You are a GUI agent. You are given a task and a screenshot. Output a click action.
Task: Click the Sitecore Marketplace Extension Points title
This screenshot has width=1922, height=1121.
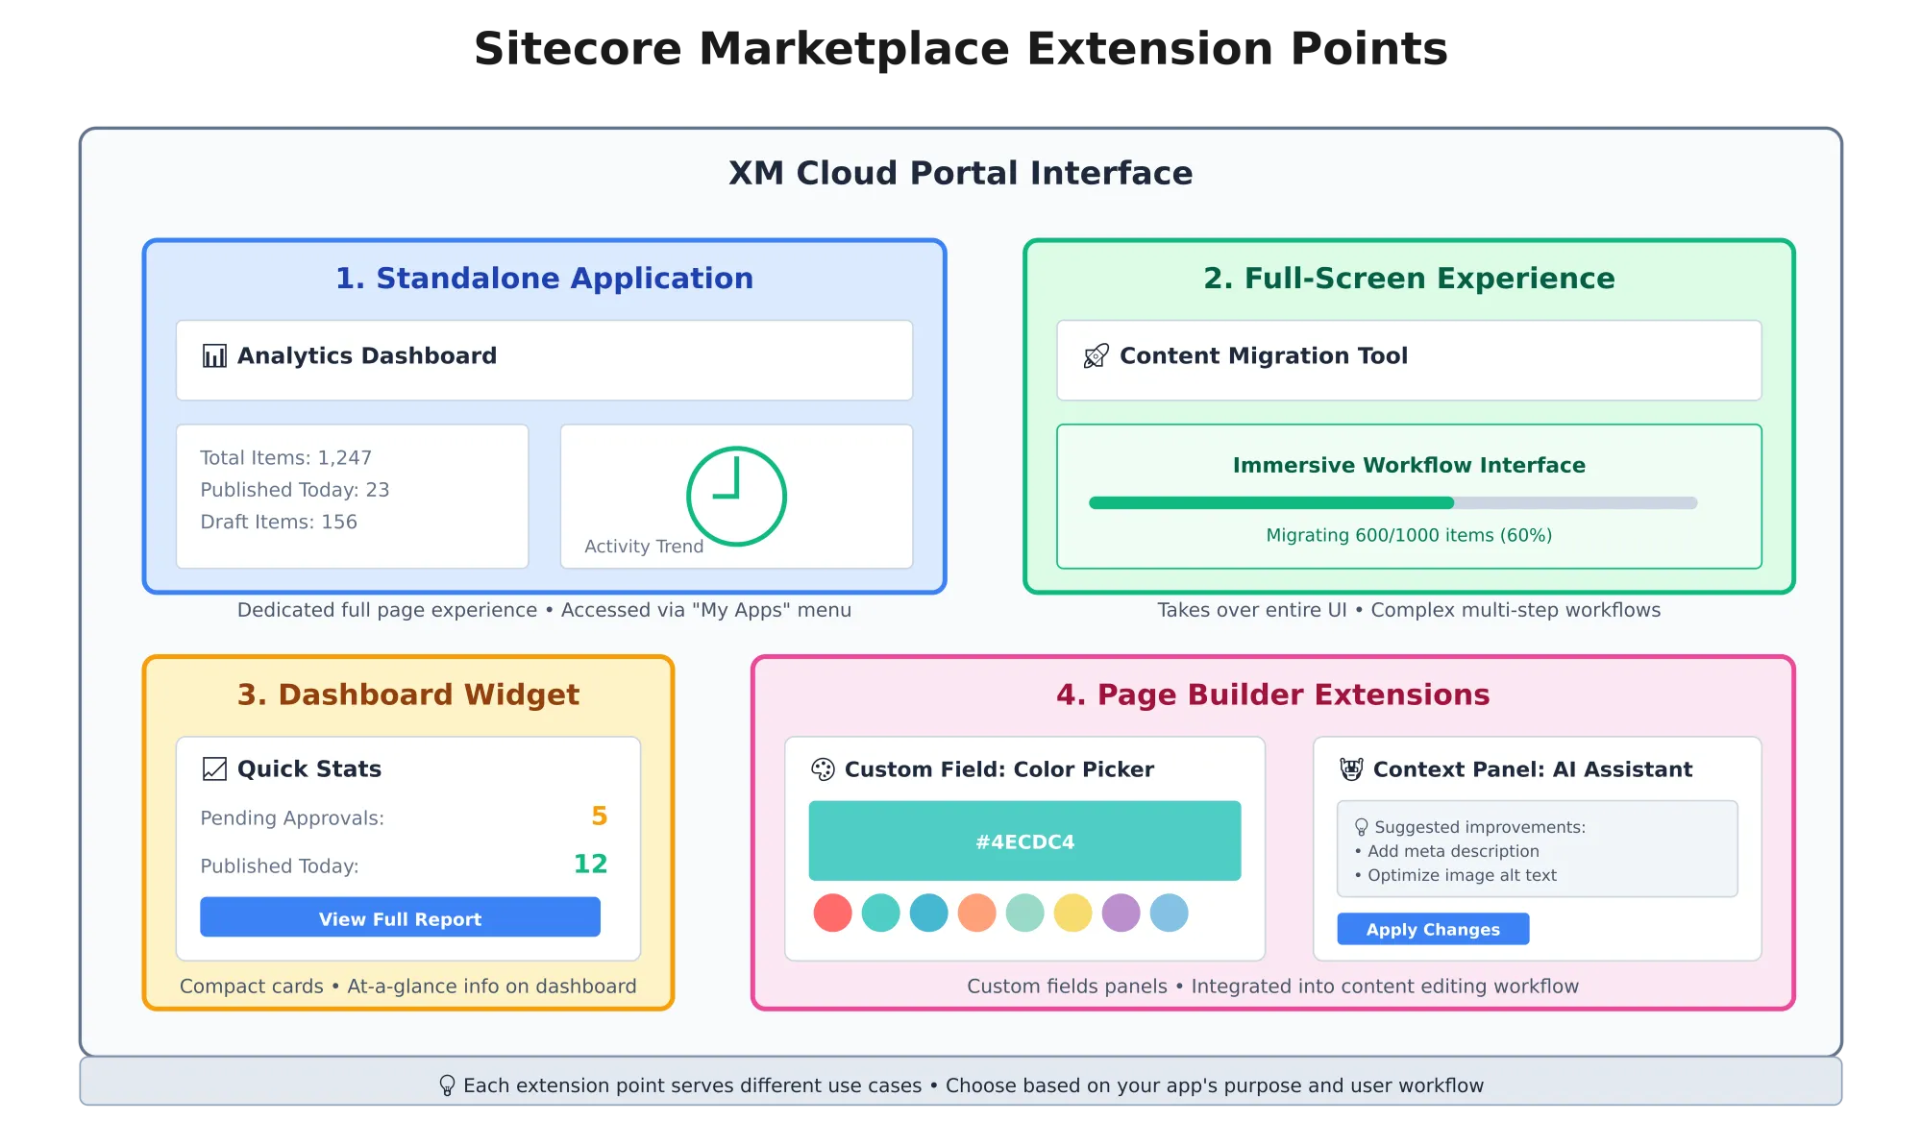coord(960,49)
